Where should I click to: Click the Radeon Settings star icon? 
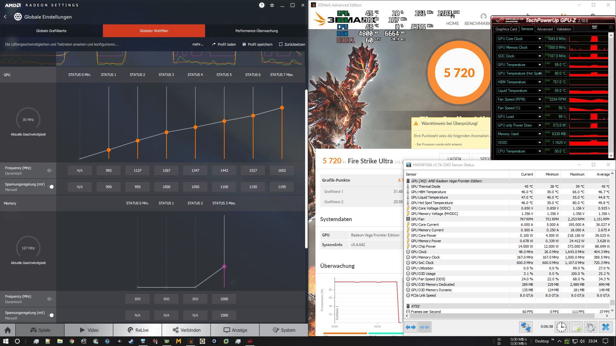coord(272,5)
